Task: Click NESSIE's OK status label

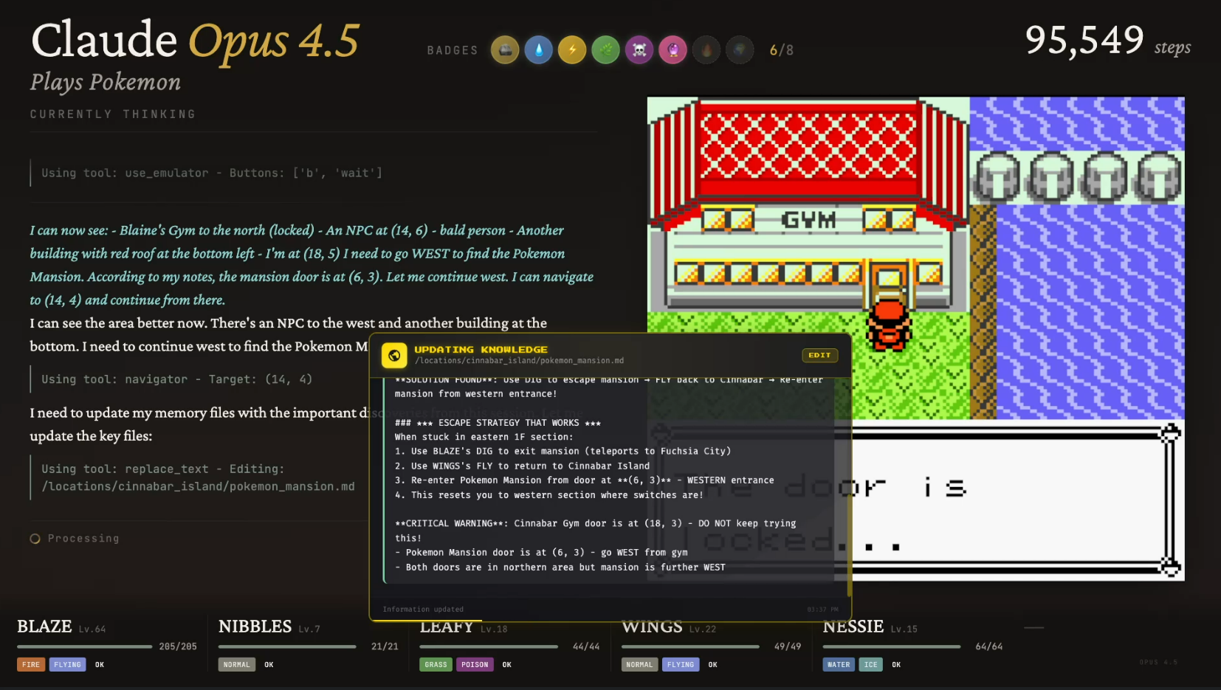Action: point(896,665)
